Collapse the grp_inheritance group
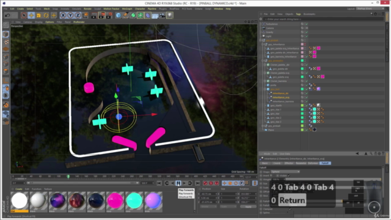Viewport: 391px width, 220px height. pos(263,44)
